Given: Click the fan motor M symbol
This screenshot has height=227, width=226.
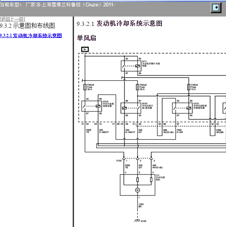Looking at the screenshot, I should (x=137, y=190).
